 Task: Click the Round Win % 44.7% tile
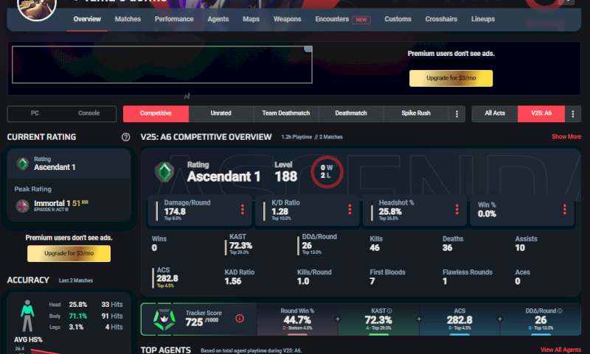[x=297, y=319]
